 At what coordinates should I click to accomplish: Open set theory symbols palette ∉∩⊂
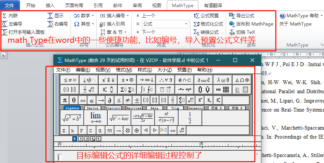[184, 80]
